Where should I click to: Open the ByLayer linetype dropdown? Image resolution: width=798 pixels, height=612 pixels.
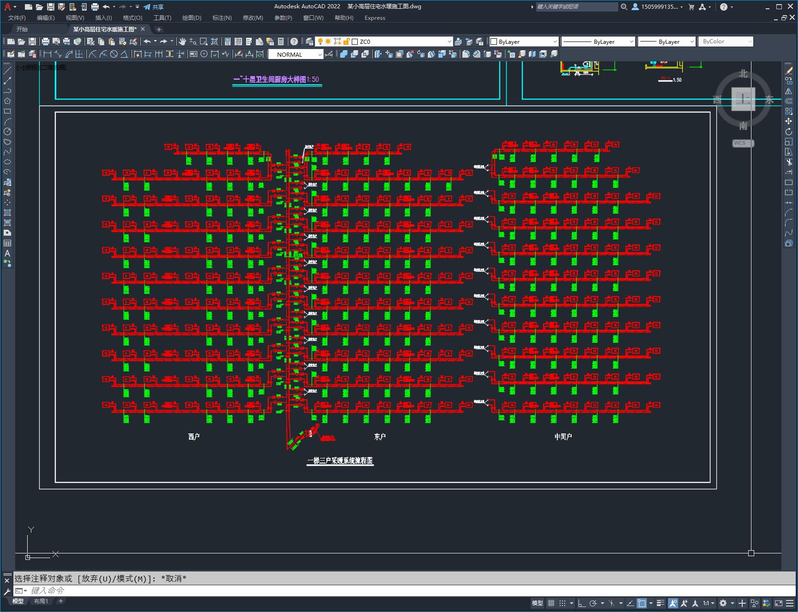tap(598, 42)
